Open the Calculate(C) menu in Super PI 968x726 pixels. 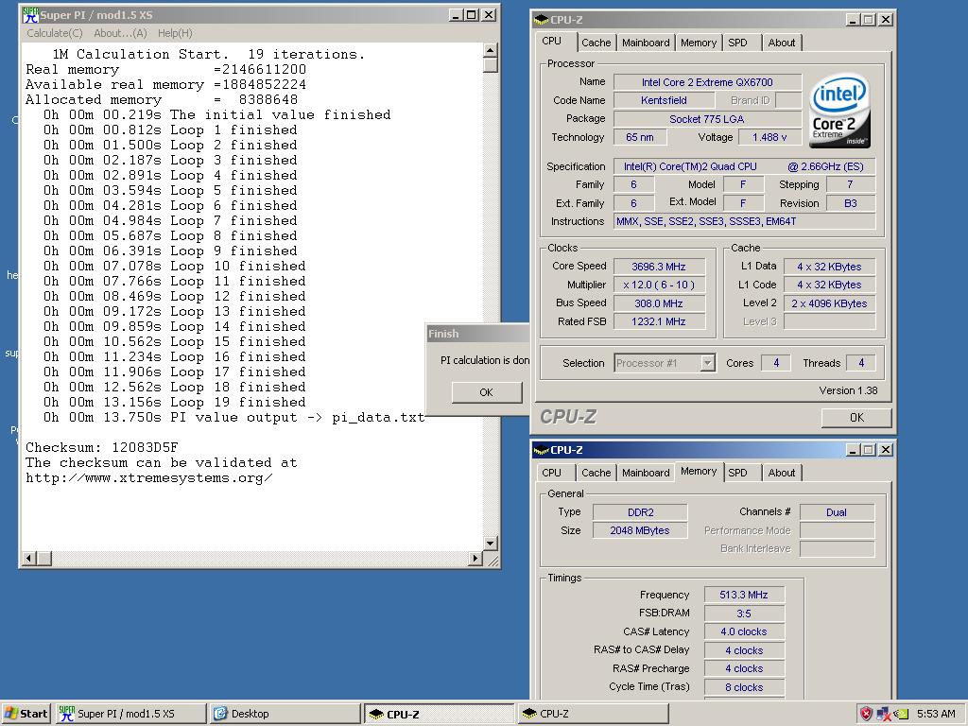pos(54,33)
